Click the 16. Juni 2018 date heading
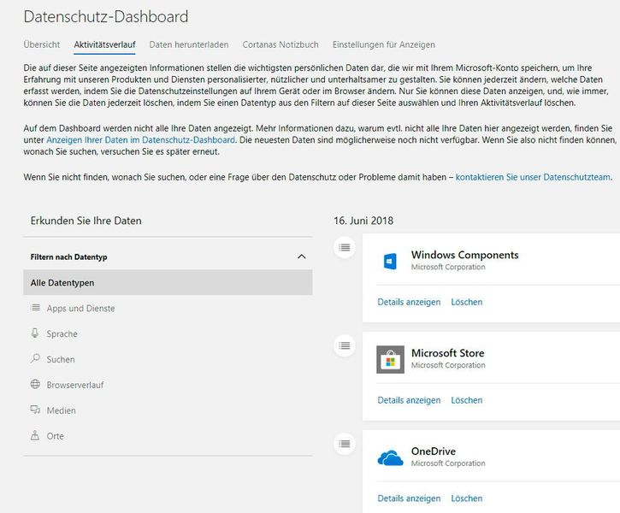Viewport: 620px width, 513px height. (x=363, y=221)
